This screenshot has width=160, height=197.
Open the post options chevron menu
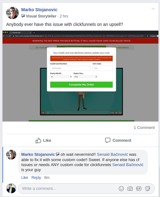click(153, 9)
